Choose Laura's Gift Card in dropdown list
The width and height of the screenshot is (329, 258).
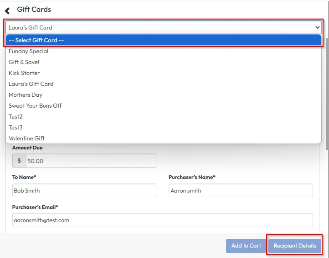click(31, 84)
